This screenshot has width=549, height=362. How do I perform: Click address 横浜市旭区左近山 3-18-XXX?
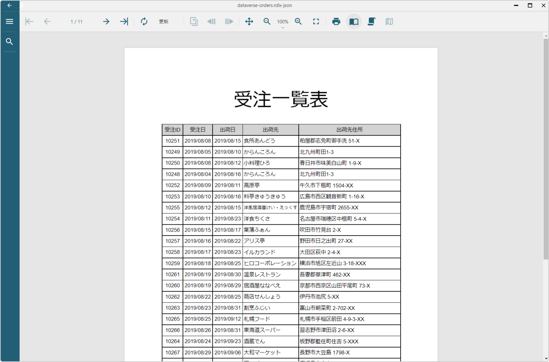click(350, 263)
